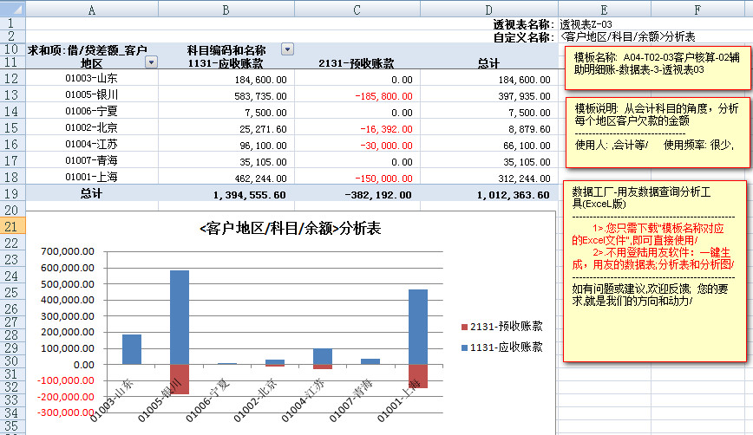This screenshot has height=435, width=753.
Task: Click the chart title <客户地区/科目/余额>分析表
Action: point(290,229)
